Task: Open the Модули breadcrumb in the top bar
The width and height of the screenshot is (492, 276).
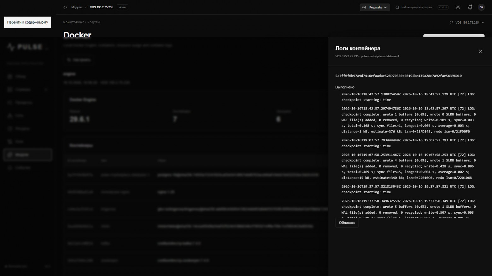Action: (x=76, y=7)
